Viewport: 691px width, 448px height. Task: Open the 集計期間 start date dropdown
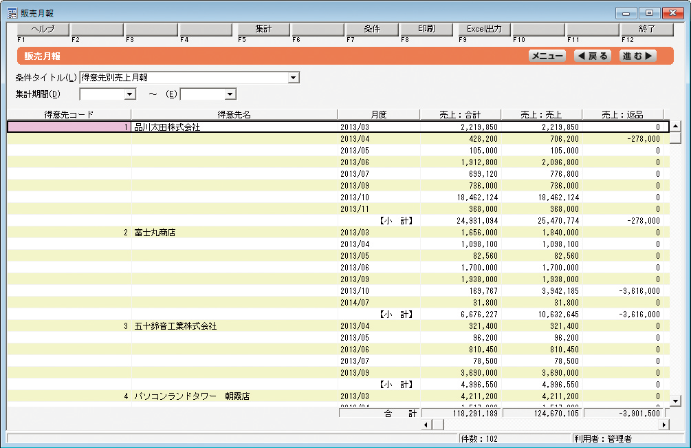[129, 94]
